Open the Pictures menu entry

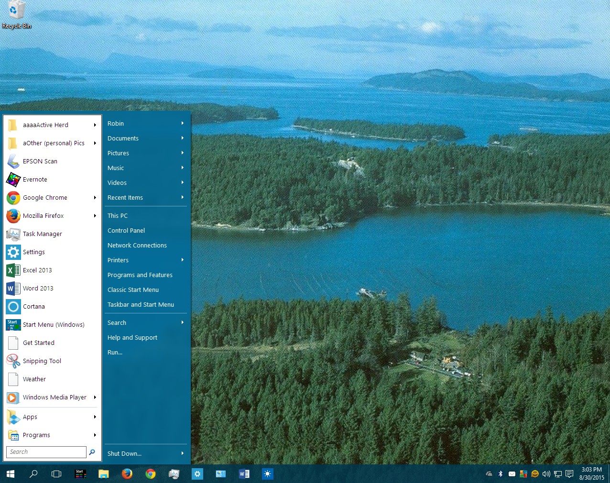click(146, 153)
